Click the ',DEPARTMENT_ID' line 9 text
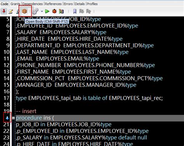The width and height of the screenshot is (184, 146). 85,45
